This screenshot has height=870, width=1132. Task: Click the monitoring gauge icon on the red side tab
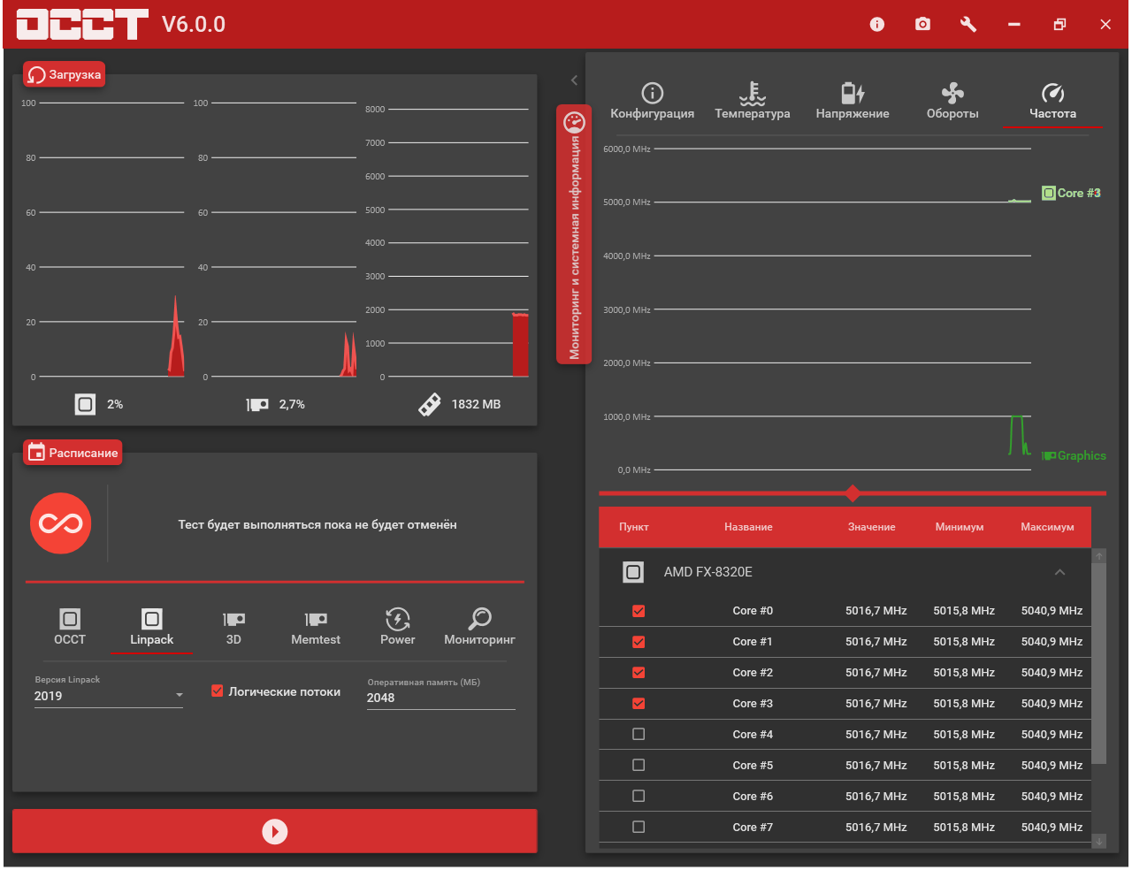point(574,123)
